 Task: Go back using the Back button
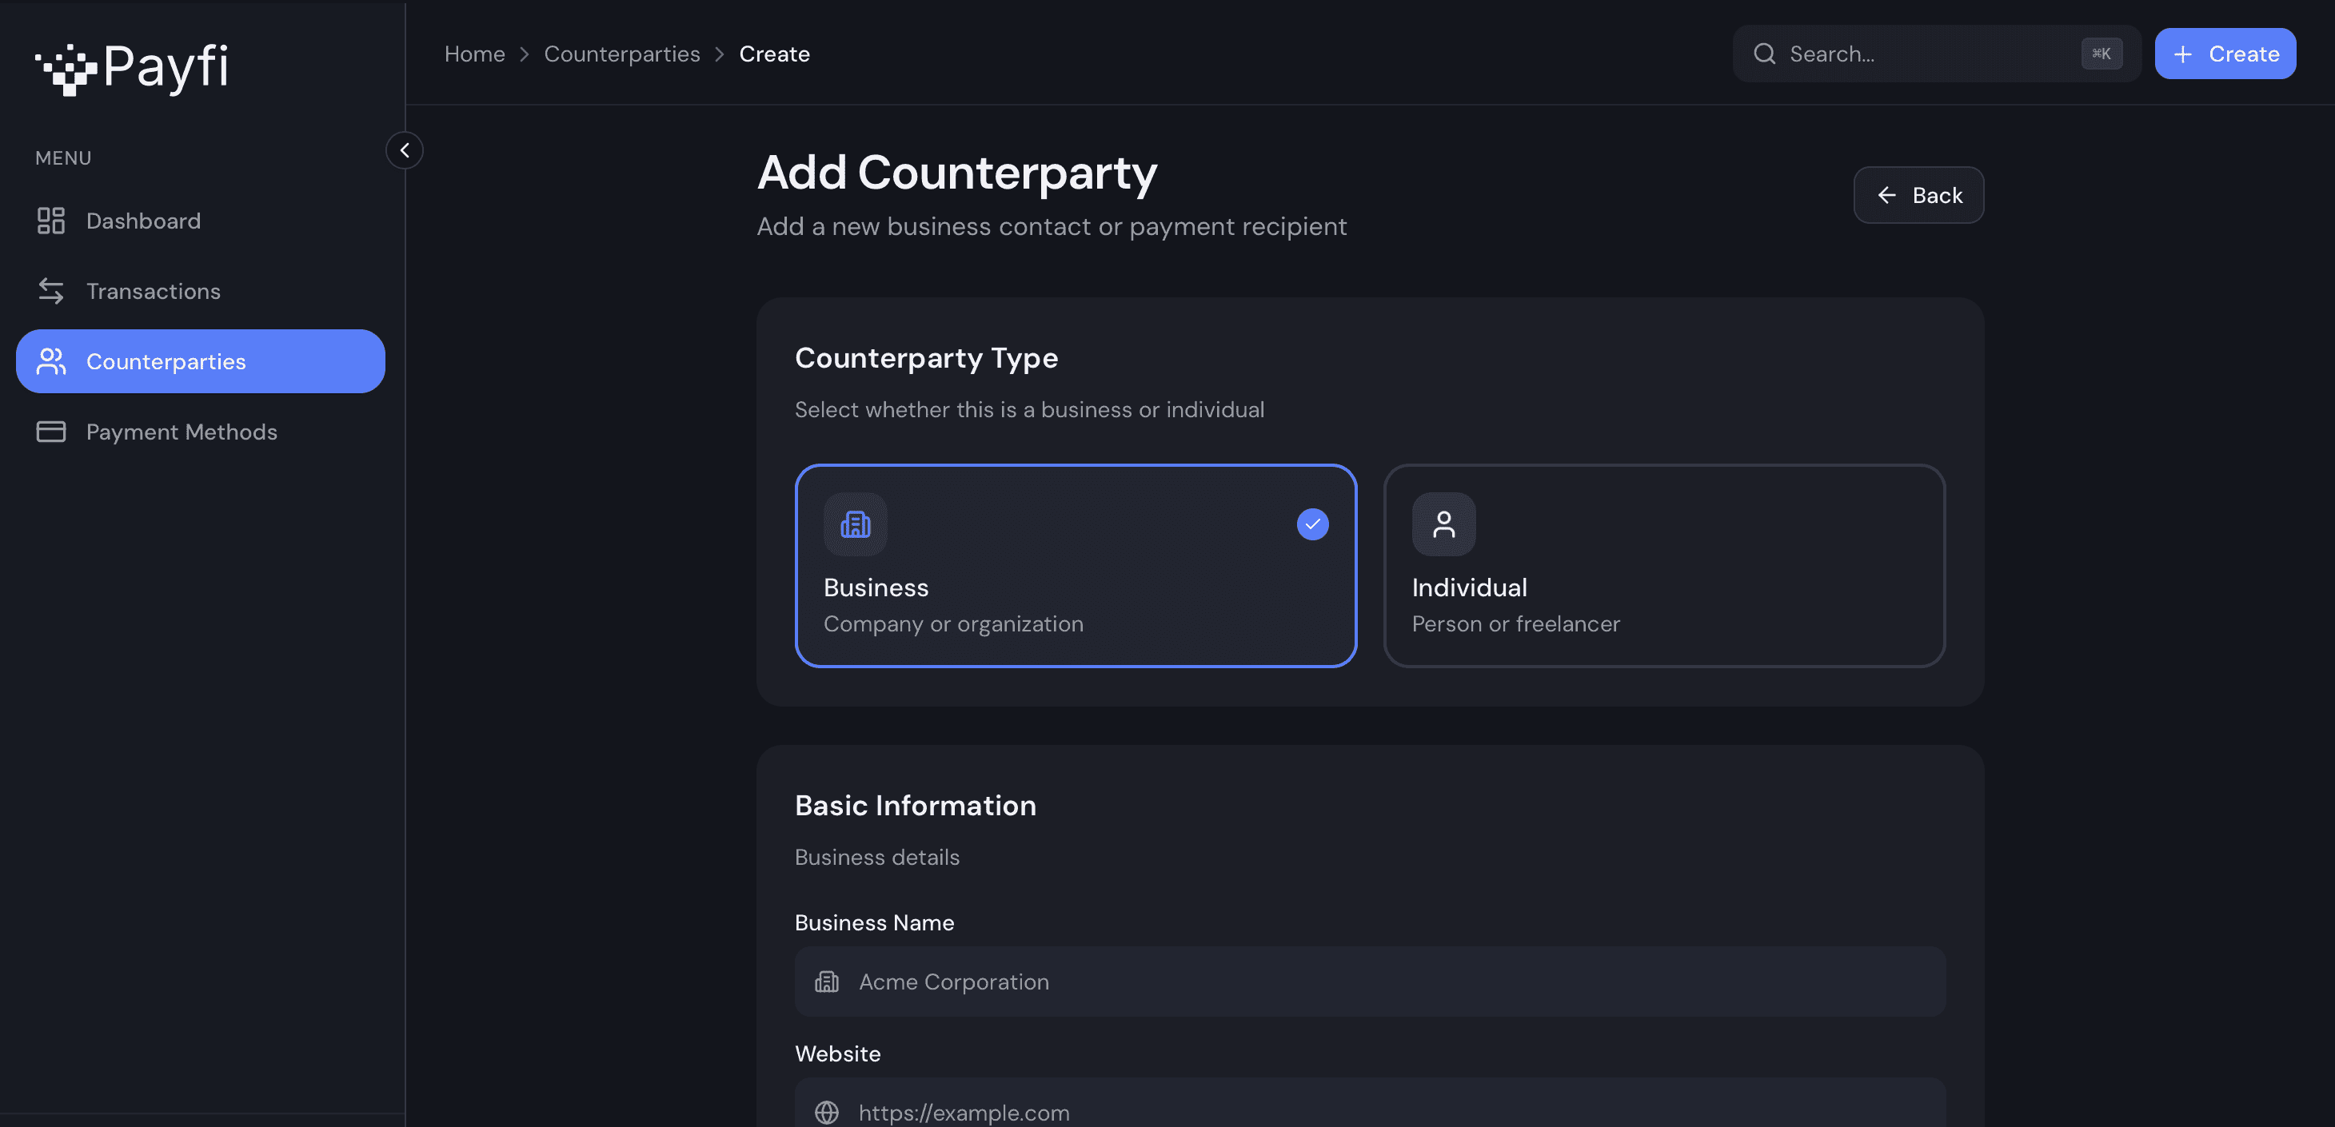click(x=1918, y=195)
